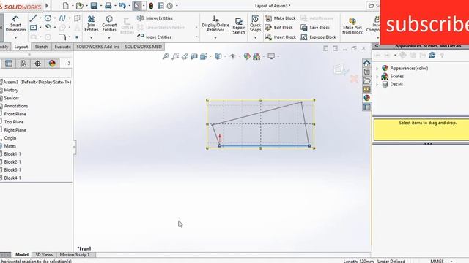Pick the Spline tool

(x=62, y=18)
